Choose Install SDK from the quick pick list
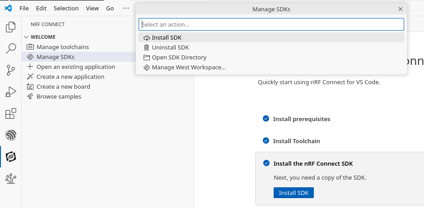 coord(167,37)
